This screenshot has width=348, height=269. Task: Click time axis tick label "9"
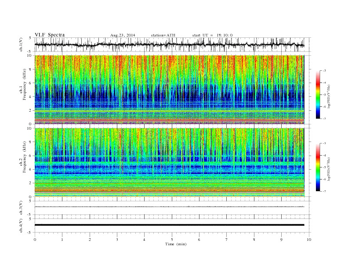[281, 240]
